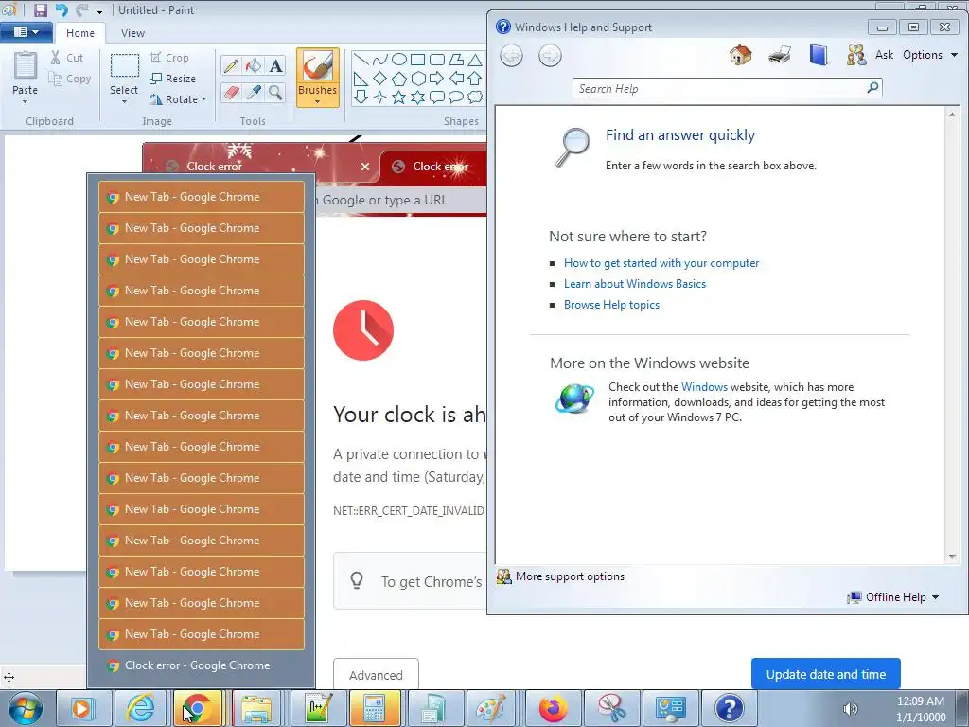Click the Chrome address bar

pos(400,201)
